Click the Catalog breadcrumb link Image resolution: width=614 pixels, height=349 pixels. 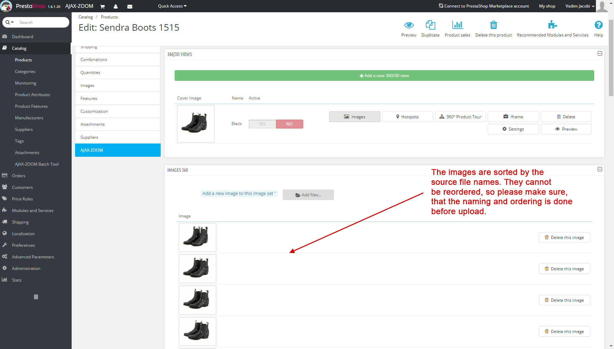tap(85, 17)
